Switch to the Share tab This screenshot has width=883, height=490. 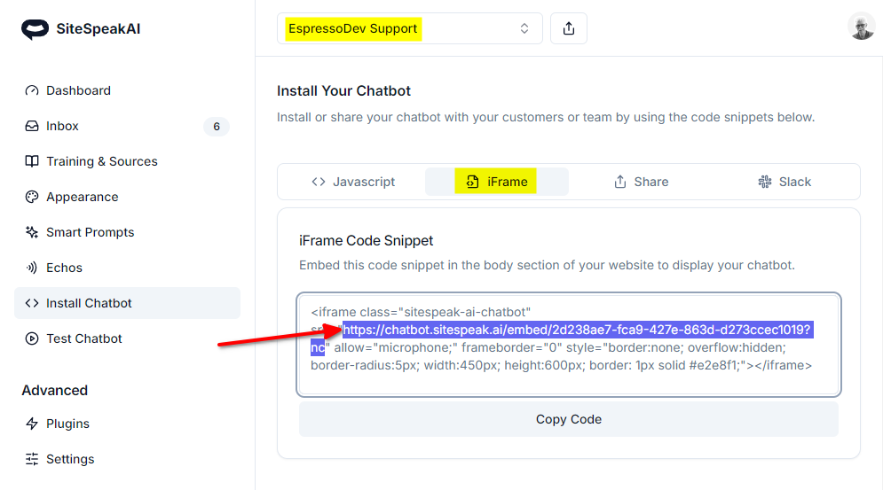(x=641, y=182)
